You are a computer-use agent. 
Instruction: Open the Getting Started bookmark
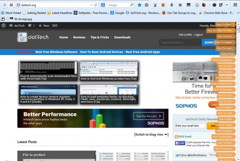[x=34, y=13]
